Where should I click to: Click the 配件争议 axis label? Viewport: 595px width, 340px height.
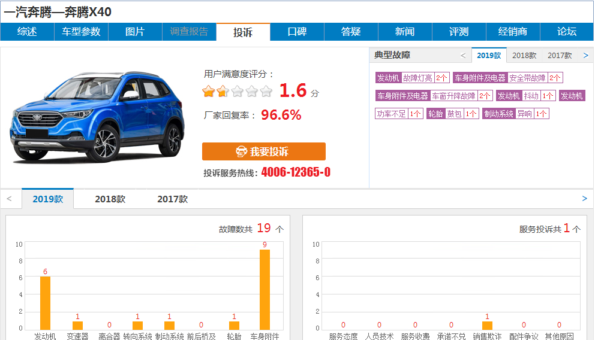click(x=524, y=336)
